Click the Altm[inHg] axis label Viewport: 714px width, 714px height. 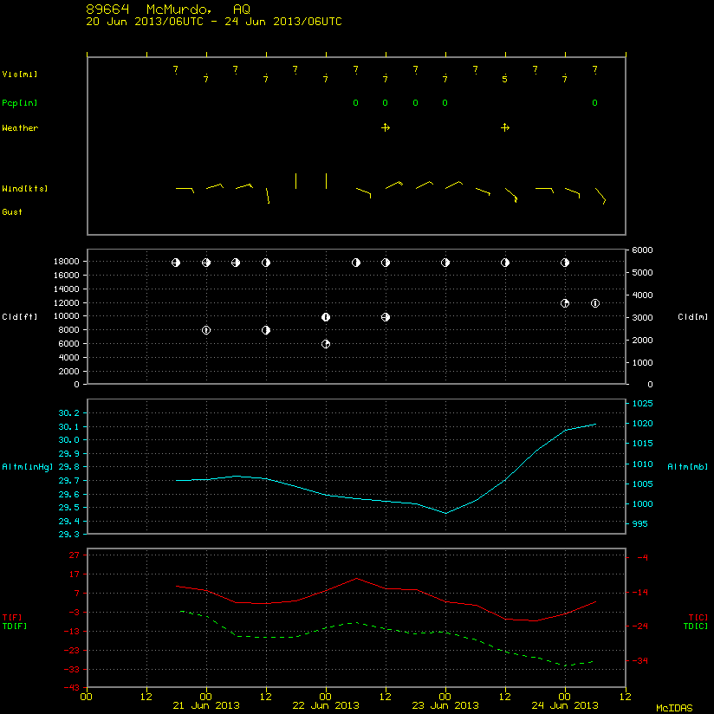click(28, 467)
